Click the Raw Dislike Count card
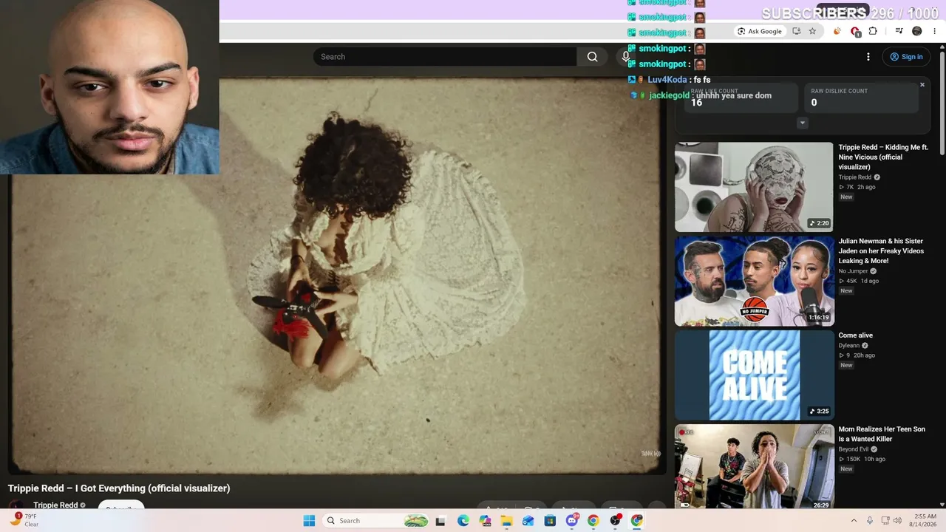Screen dimensions: 946x532 pyautogui.click(x=861, y=98)
